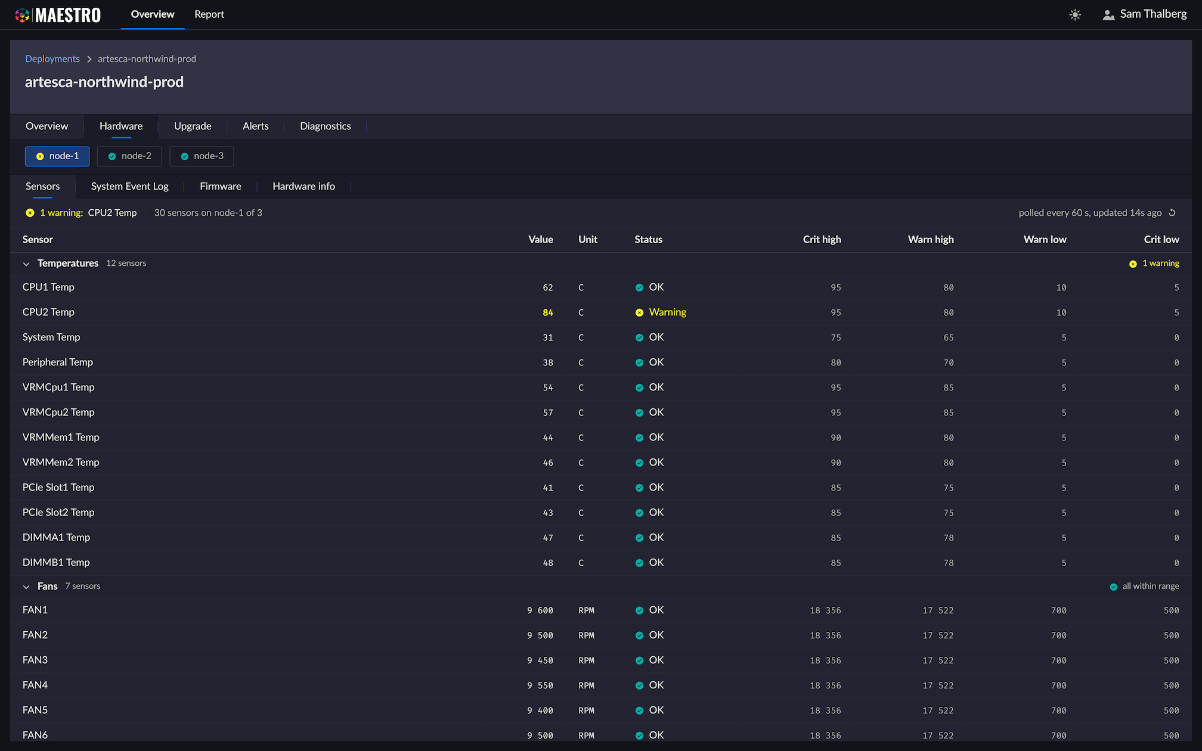Switch to the deployment Overview tab
Image resolution: width=1202 pixels, height=751 pixels.
(47, 126)
